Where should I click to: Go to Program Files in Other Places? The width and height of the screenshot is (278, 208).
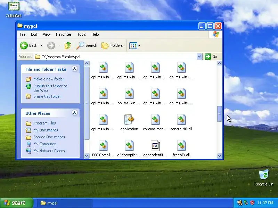point(44,123)
